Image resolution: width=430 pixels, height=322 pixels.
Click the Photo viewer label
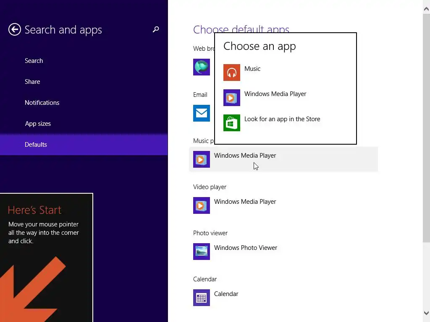point(210,233)
